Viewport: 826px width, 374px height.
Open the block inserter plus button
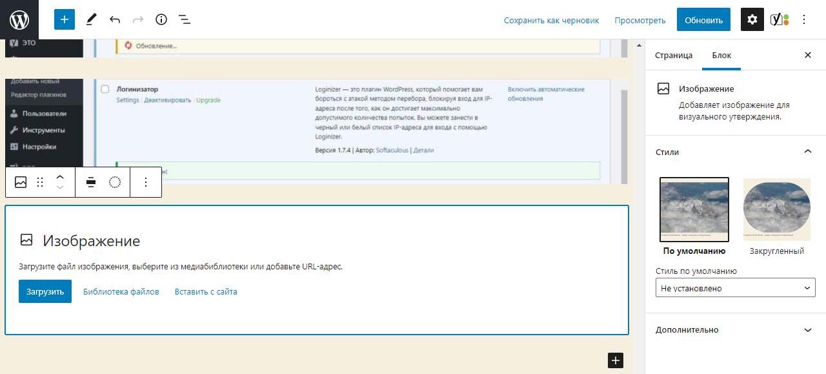[x=65, y=19]
